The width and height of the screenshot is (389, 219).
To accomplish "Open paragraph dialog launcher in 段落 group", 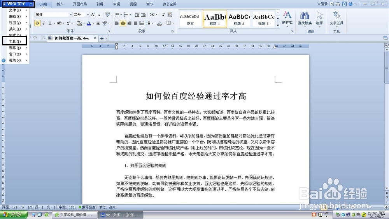I will click(172, 31).
